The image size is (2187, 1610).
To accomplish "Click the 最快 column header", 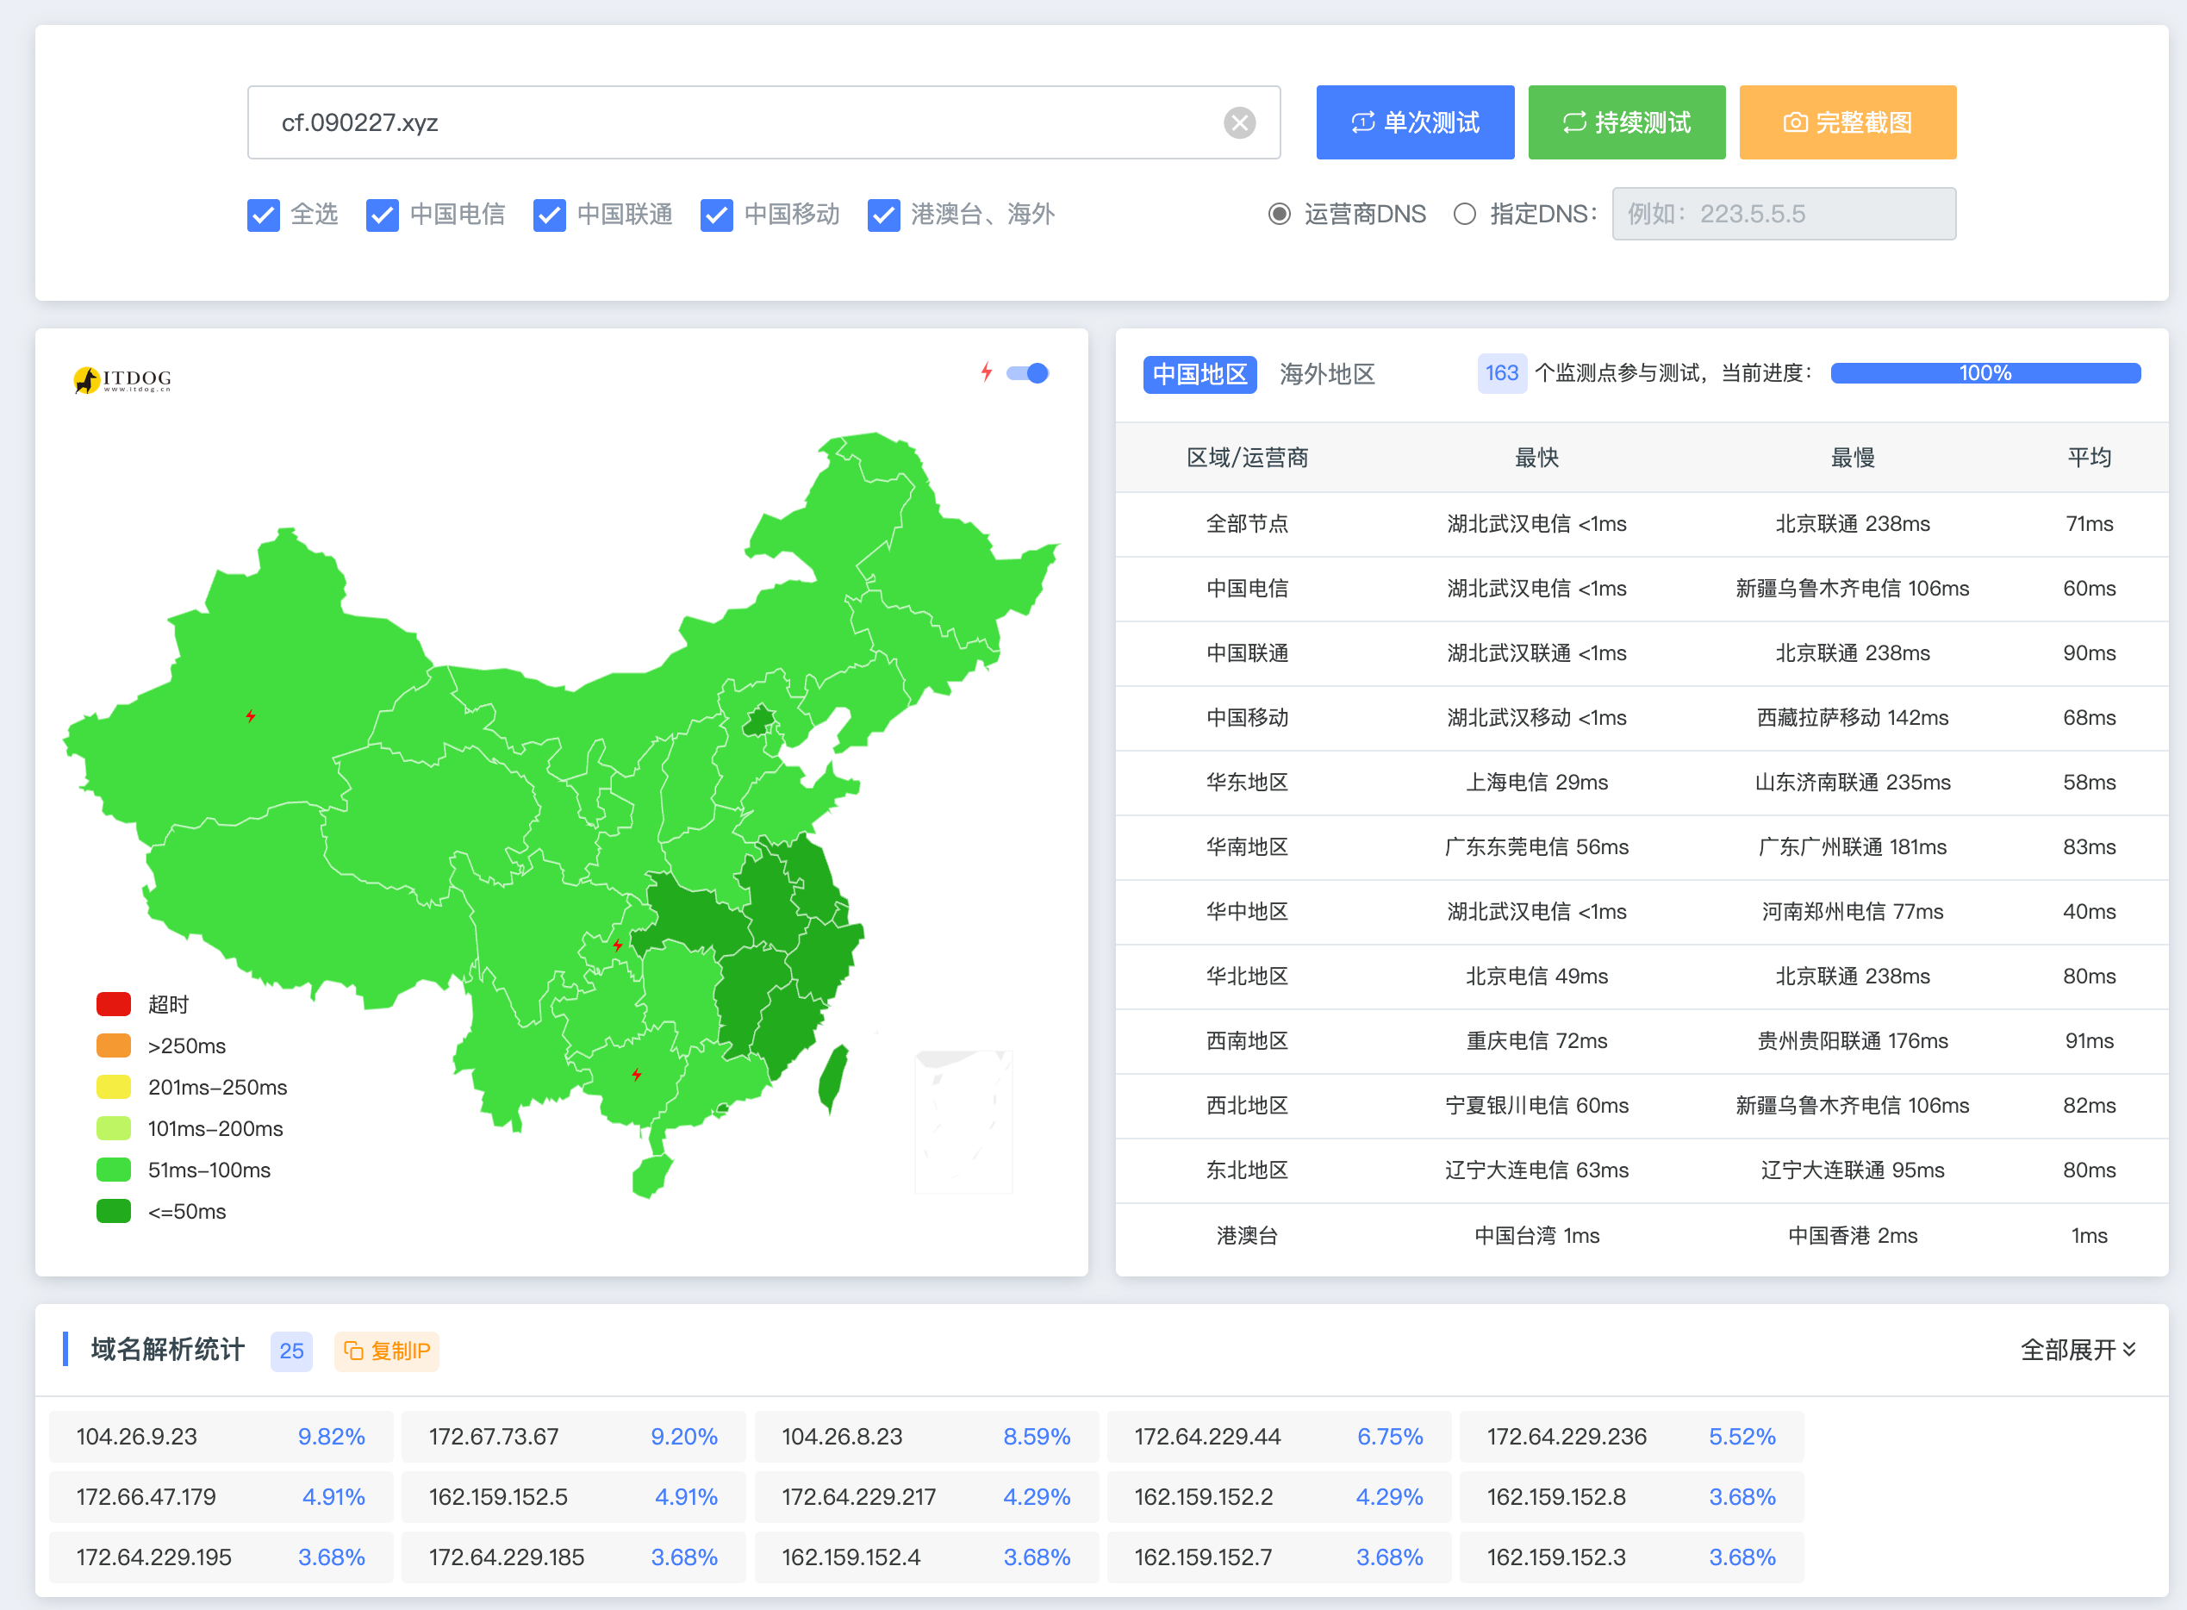I will (x=1536, y=458).
